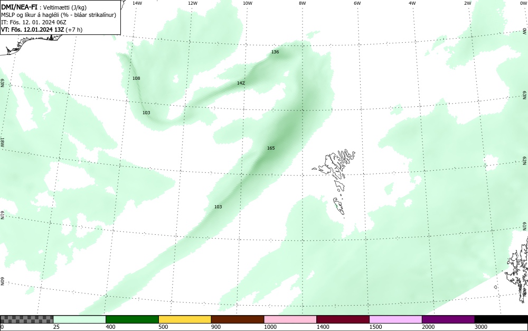Pick the brown 900-1000 legend swatch
The width and height of the screenshot is (528, 331).
pyautogui.click(x=238, y=319)
